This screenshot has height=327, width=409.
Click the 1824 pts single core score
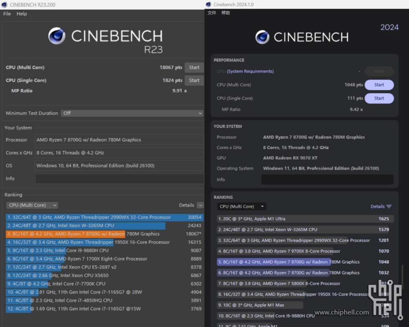pos(173,80)
